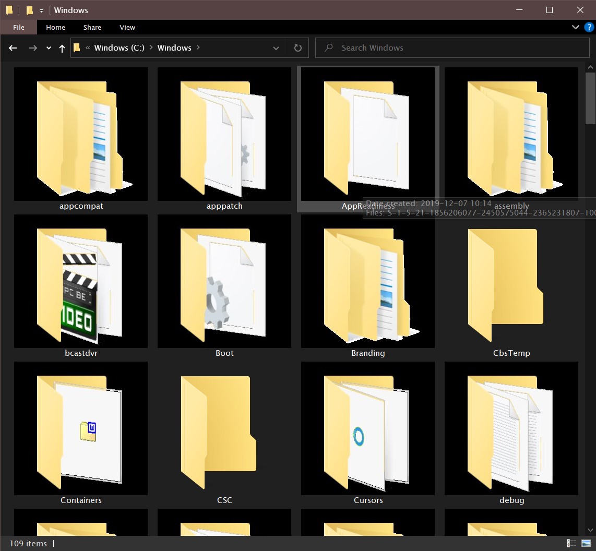Click the Back navigation arrow

point(13,48)
